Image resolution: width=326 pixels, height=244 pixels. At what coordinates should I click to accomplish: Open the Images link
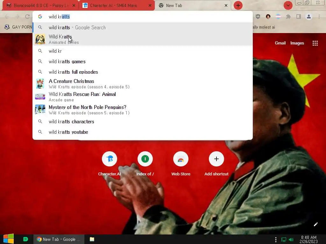[297, 43]
